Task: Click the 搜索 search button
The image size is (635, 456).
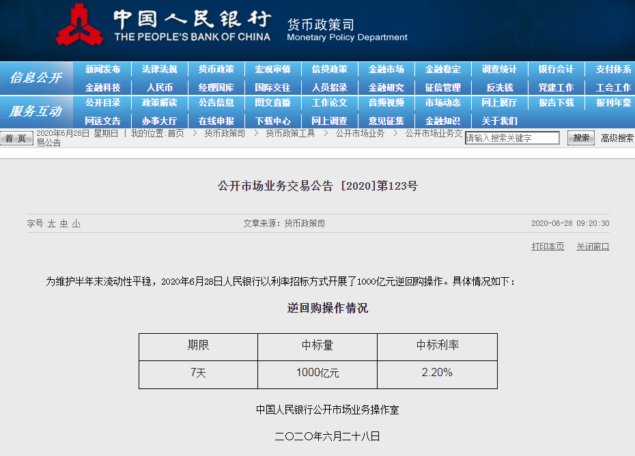Action: (581, 138)
